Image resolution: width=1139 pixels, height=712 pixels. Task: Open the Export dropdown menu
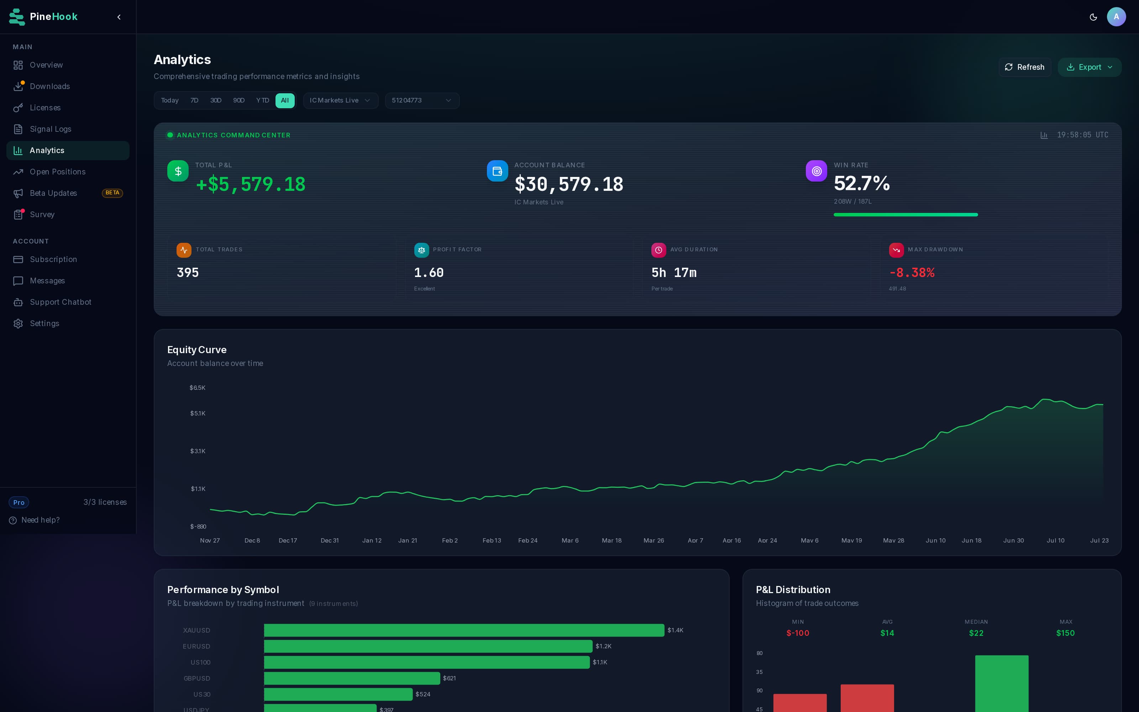coord(1089,67)
